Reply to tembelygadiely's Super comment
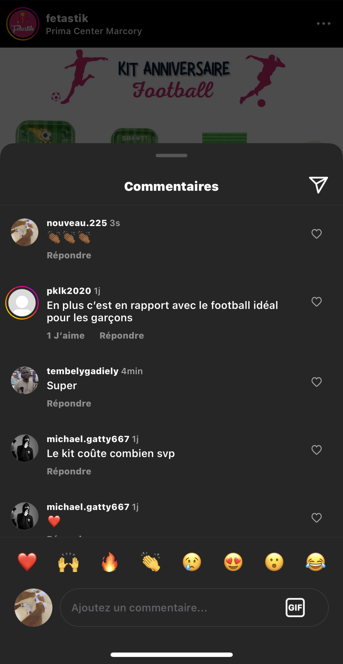The height and width of the screenshot is (664, 343). point(69,404)
